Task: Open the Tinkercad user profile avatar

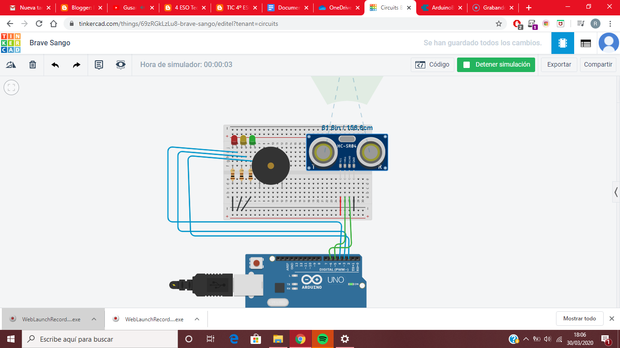Action: pyautogui.click(x=609, y=43)
